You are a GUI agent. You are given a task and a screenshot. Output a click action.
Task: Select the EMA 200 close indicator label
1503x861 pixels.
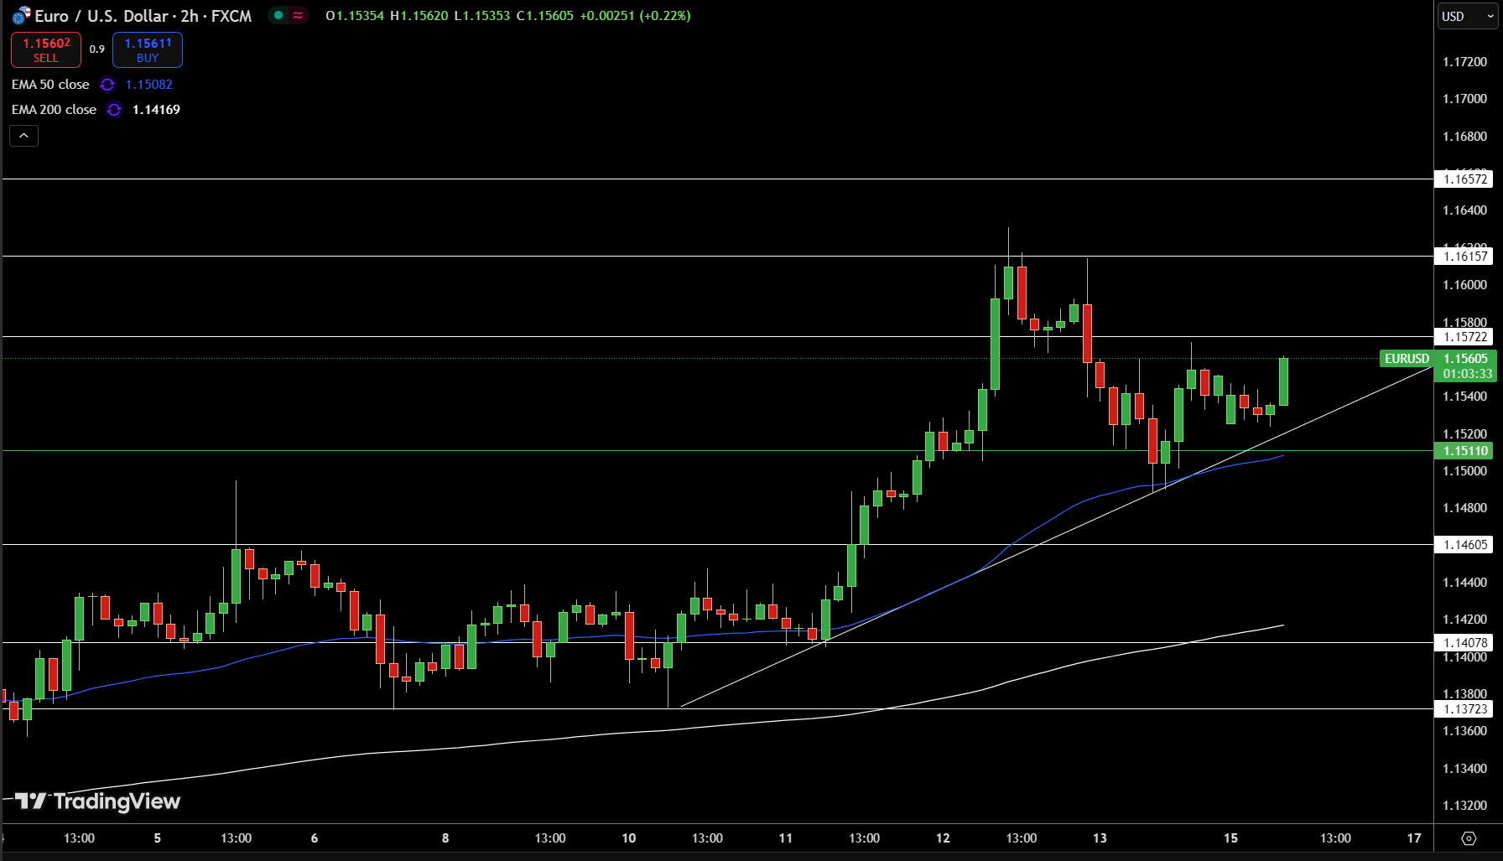click(x=54, y=110)
